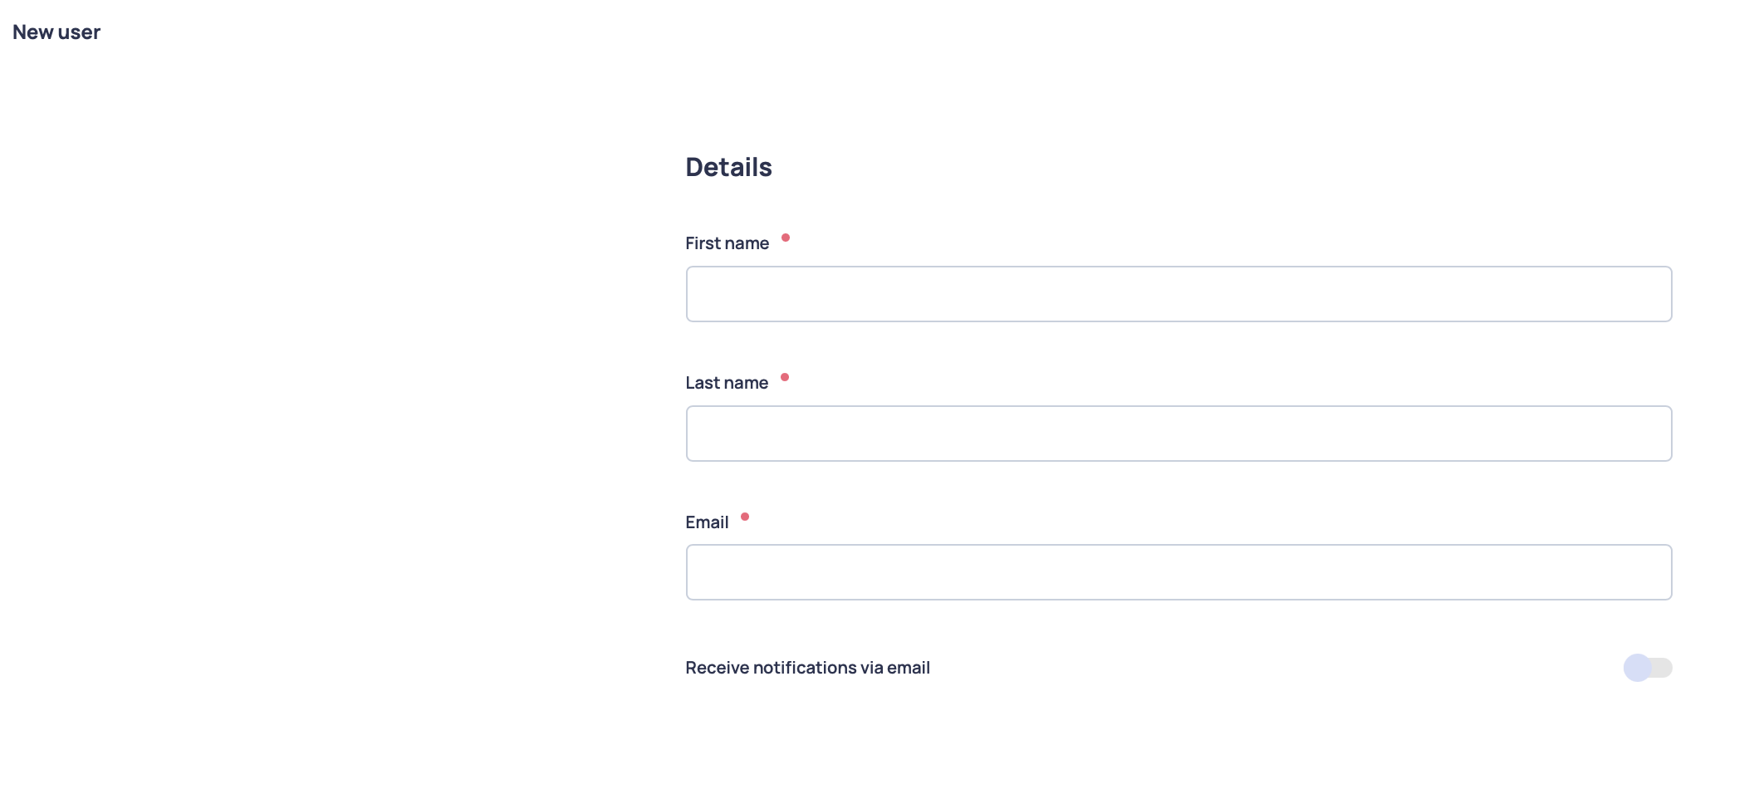This screenshot has height=794, width=1754.
Task: Place cursor in the empty First name box
Action: click(1178, 294)
